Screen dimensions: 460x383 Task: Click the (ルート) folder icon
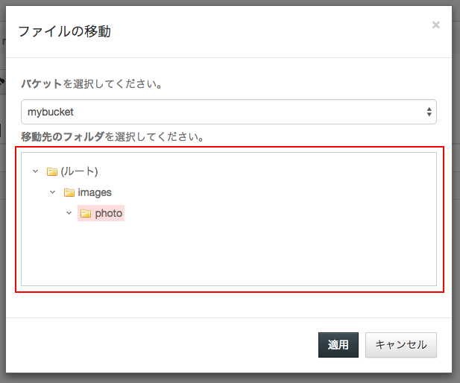(x=52, y=171)
